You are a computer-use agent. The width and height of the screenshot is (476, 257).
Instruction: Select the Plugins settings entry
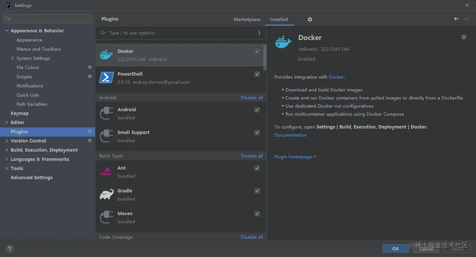point(48,132)
